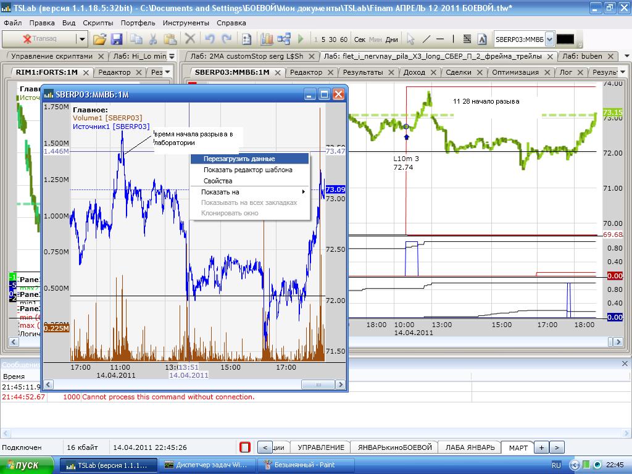Click the bar chart icon in toolbar
Image resolution: width=632 pixels, height=474 pixels.
coord(267,39)
